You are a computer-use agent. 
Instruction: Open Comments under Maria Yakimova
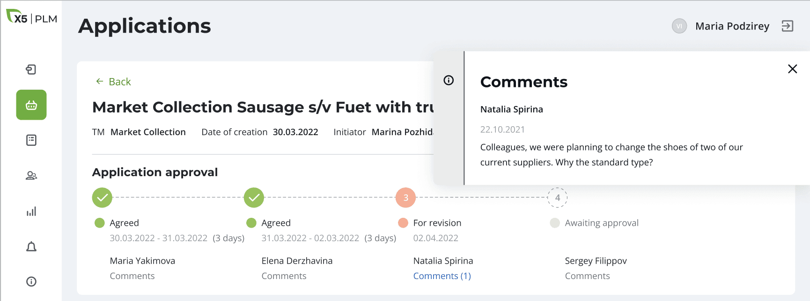point(132,276)
